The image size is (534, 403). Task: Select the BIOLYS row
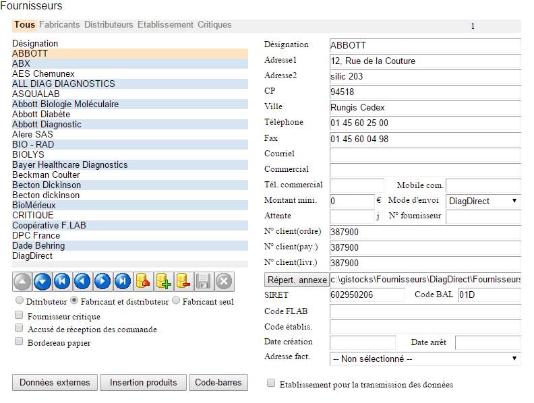[x=130, y=154]
